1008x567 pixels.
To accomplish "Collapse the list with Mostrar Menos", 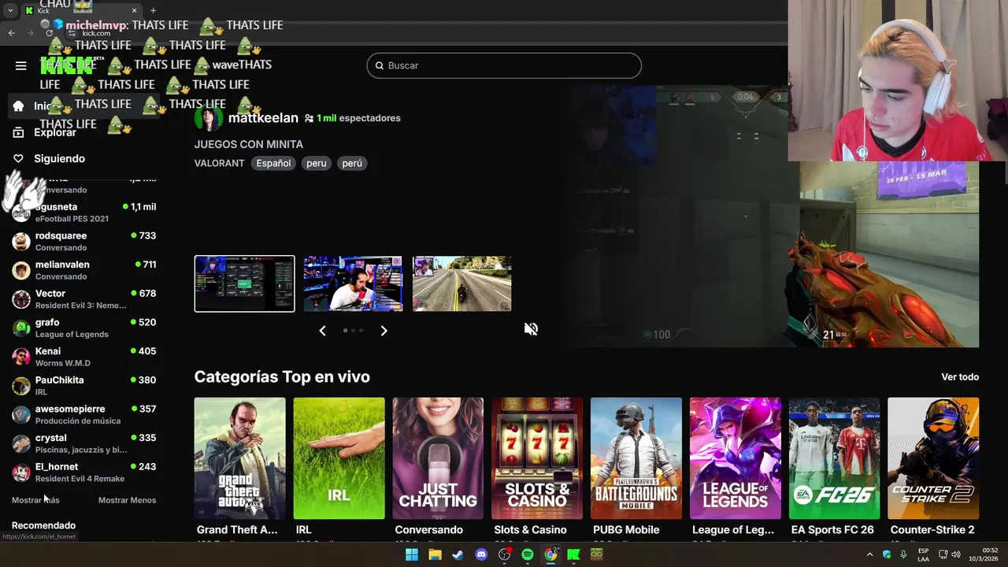I will (x=127, y=500).
